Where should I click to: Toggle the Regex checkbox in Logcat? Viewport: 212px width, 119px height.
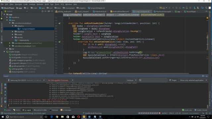[x=170, y=80]
